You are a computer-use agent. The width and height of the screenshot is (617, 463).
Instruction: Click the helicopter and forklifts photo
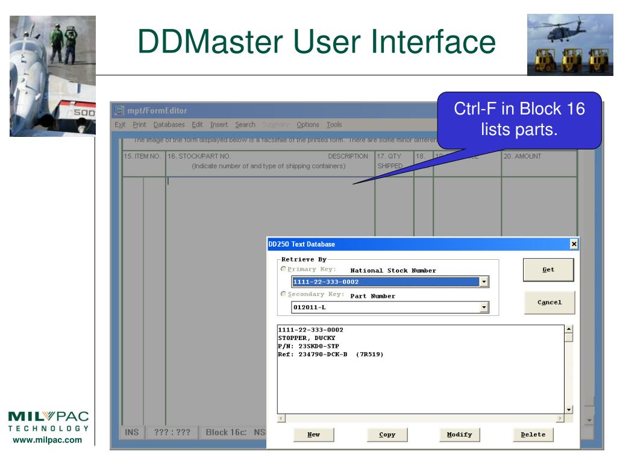[570, 45]
